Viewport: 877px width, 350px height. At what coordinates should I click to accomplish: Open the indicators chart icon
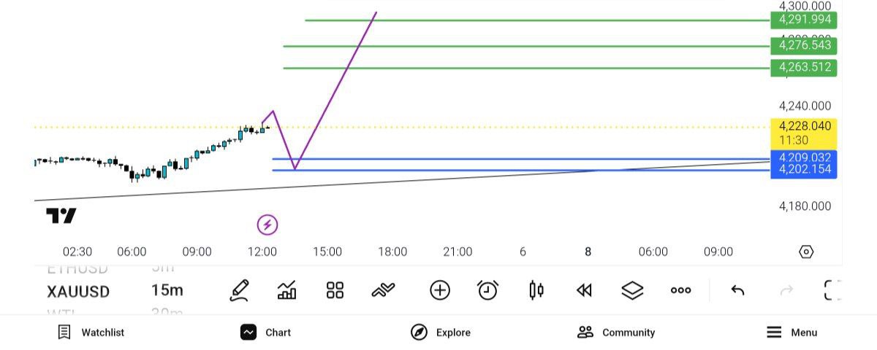(287, 290)
